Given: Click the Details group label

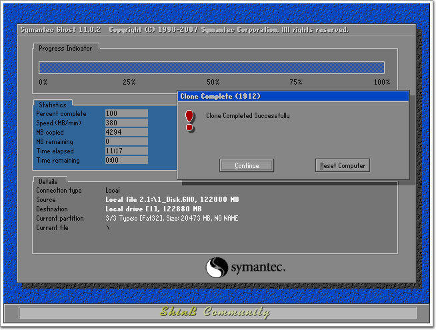Looking at the screenshot, I should tap(48, 181).
